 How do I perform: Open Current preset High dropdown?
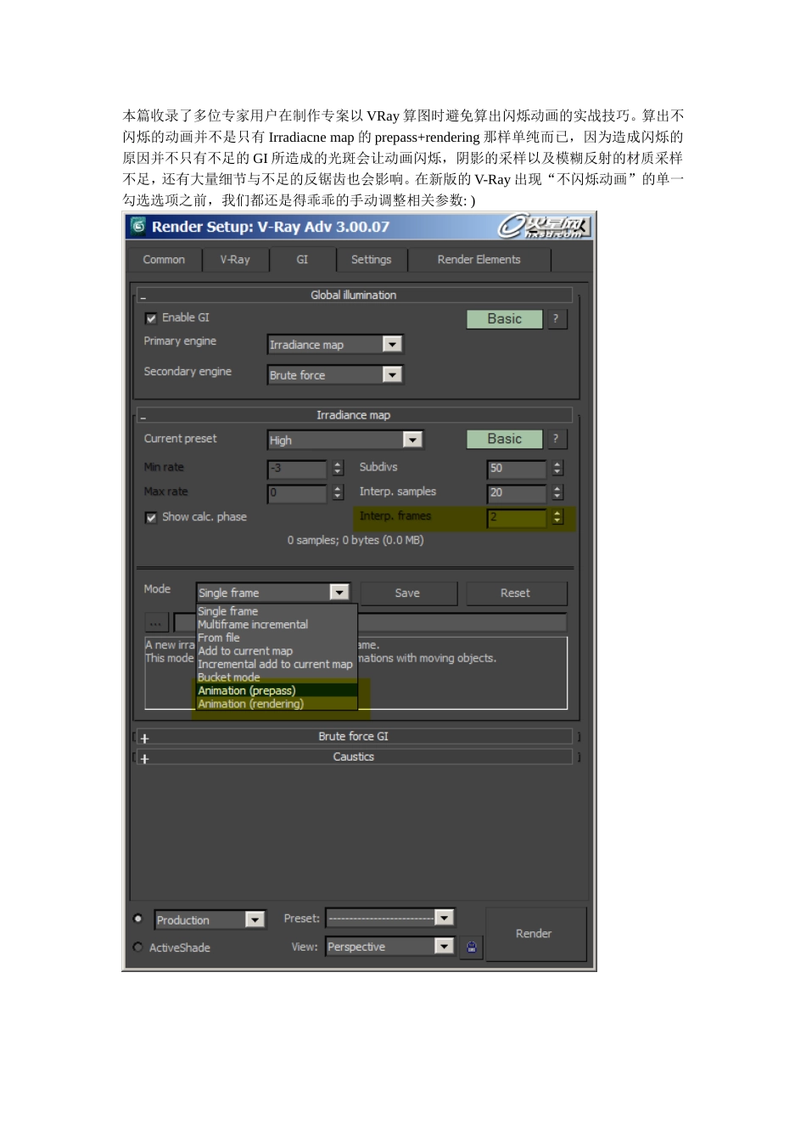tap(345, 440)
